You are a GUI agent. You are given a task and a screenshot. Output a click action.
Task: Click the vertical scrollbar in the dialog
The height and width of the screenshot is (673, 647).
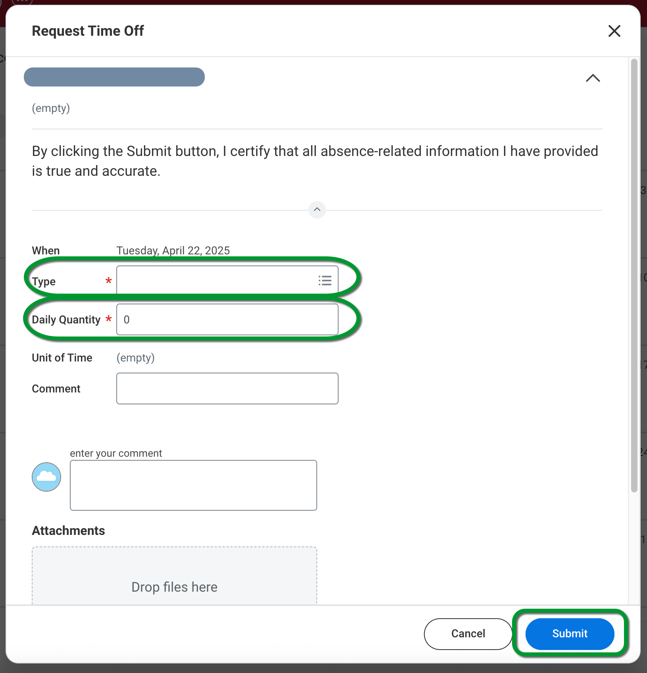[x=634, y=278]
